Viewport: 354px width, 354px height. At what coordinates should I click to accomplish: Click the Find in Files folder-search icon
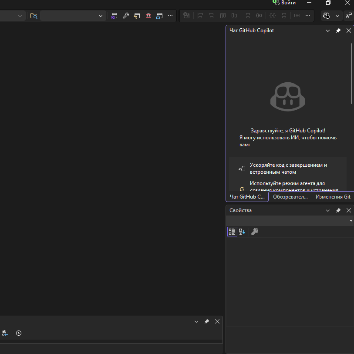34,16
